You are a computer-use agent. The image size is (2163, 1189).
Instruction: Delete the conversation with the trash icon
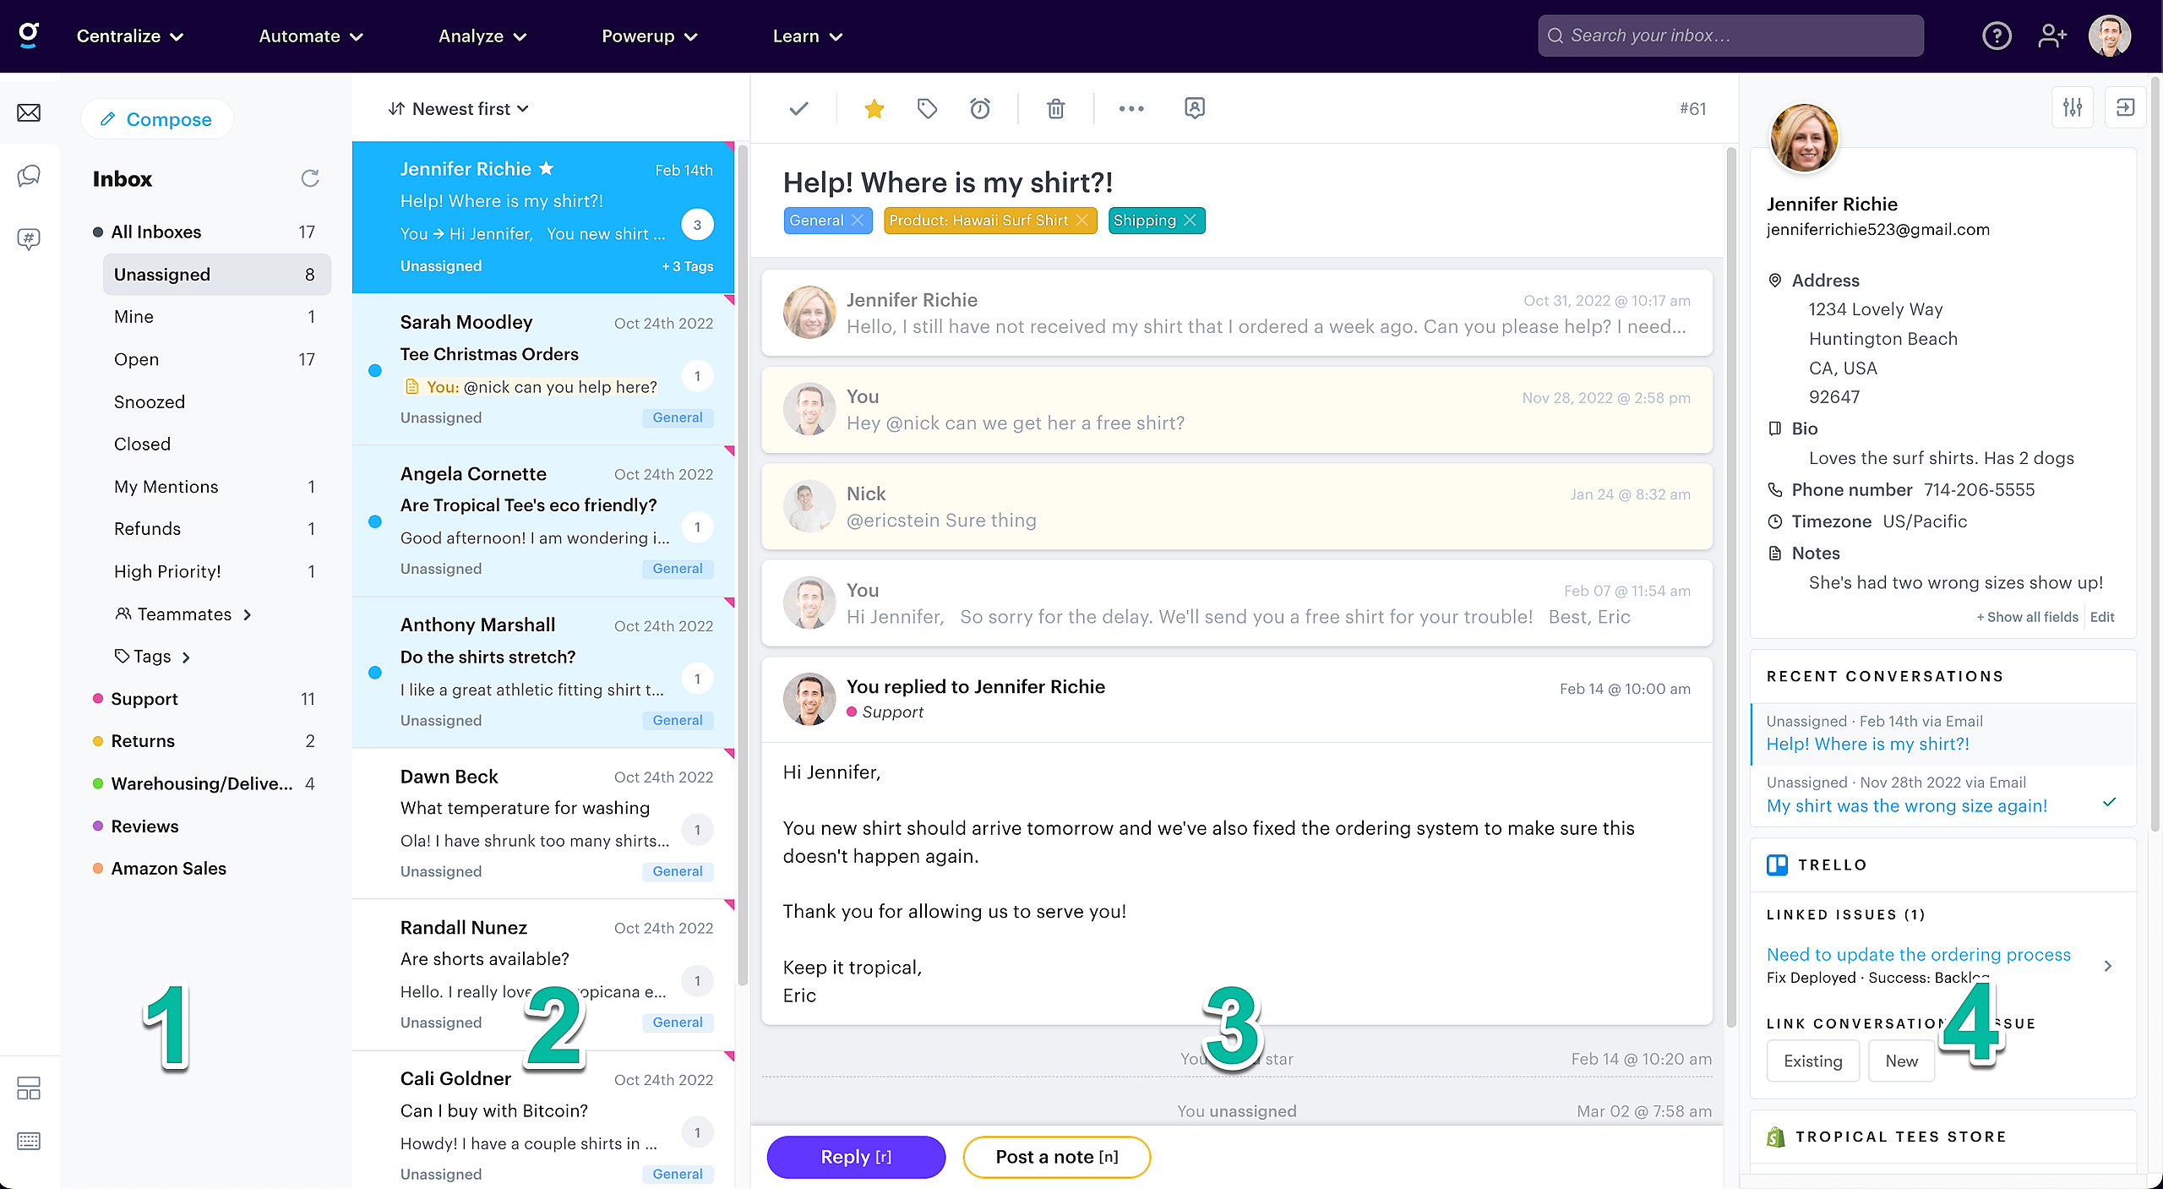[1055, 108]
